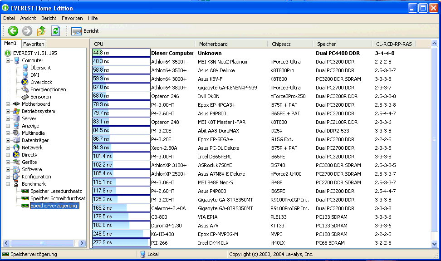Click the Lokal status bar entry

pos(150,254)
